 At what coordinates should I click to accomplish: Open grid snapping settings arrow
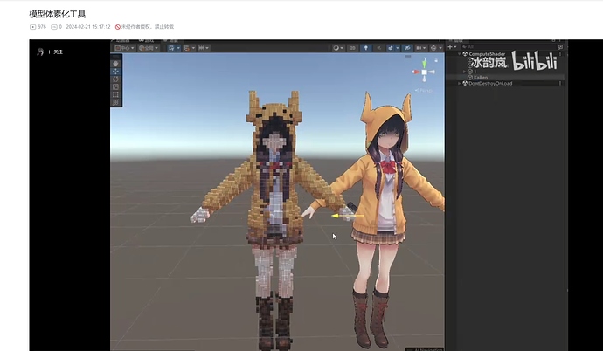pyautogui.click(x=193, y=48)
